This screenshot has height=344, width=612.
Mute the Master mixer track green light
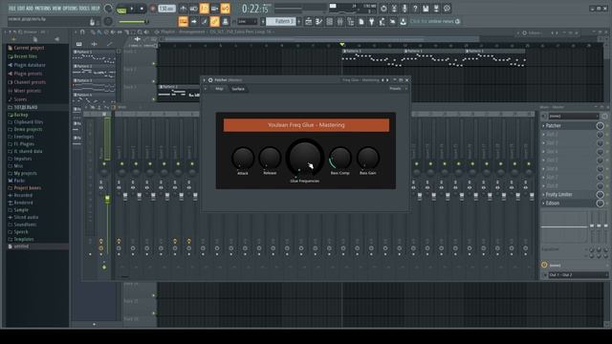click(104, 163)
